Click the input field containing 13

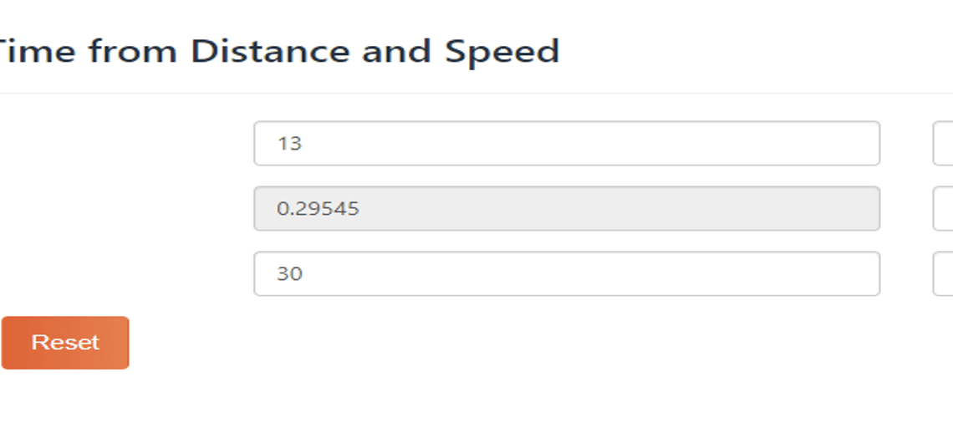(x=567, y=143)
